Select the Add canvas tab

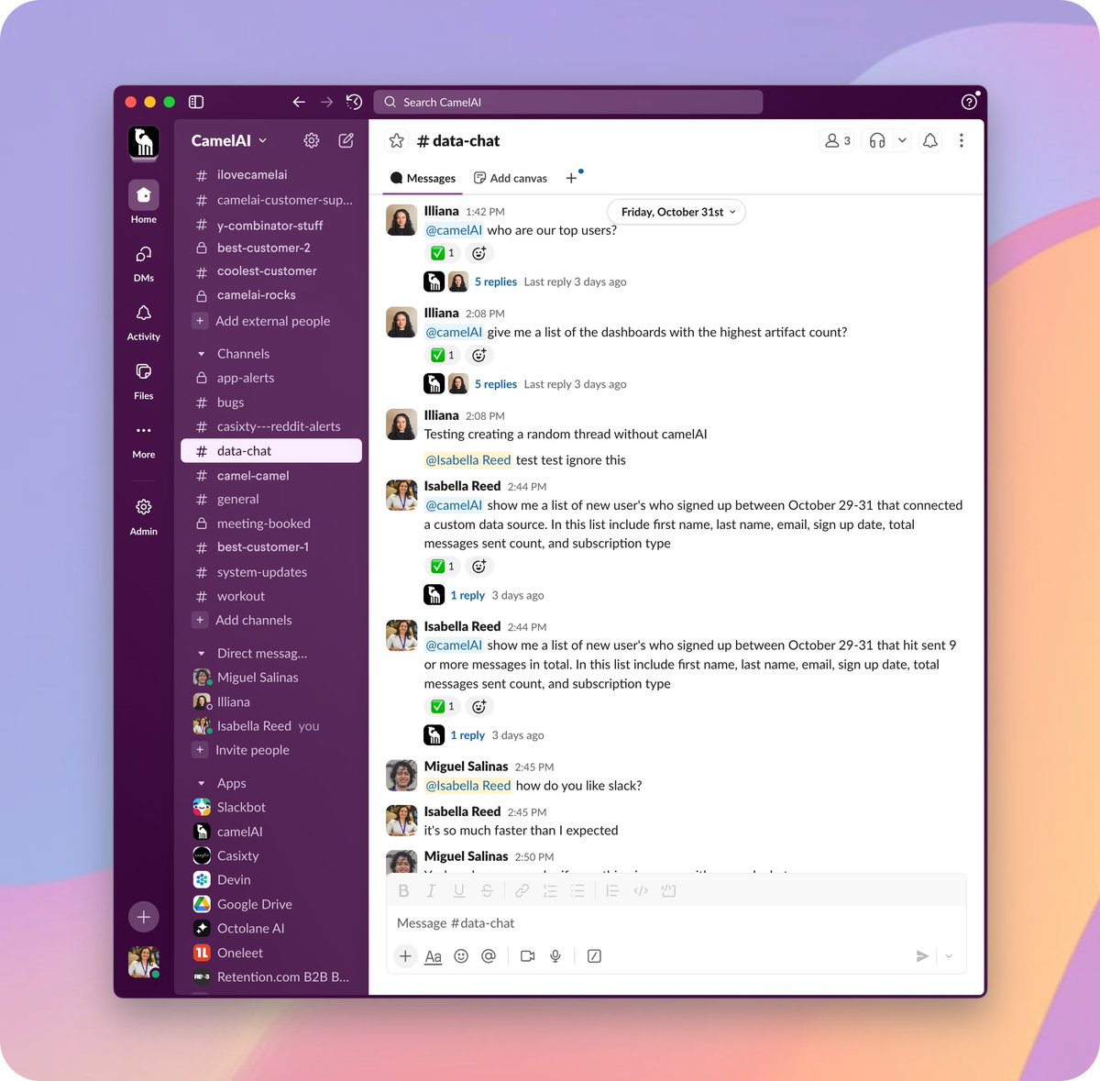tap(511, 178)
